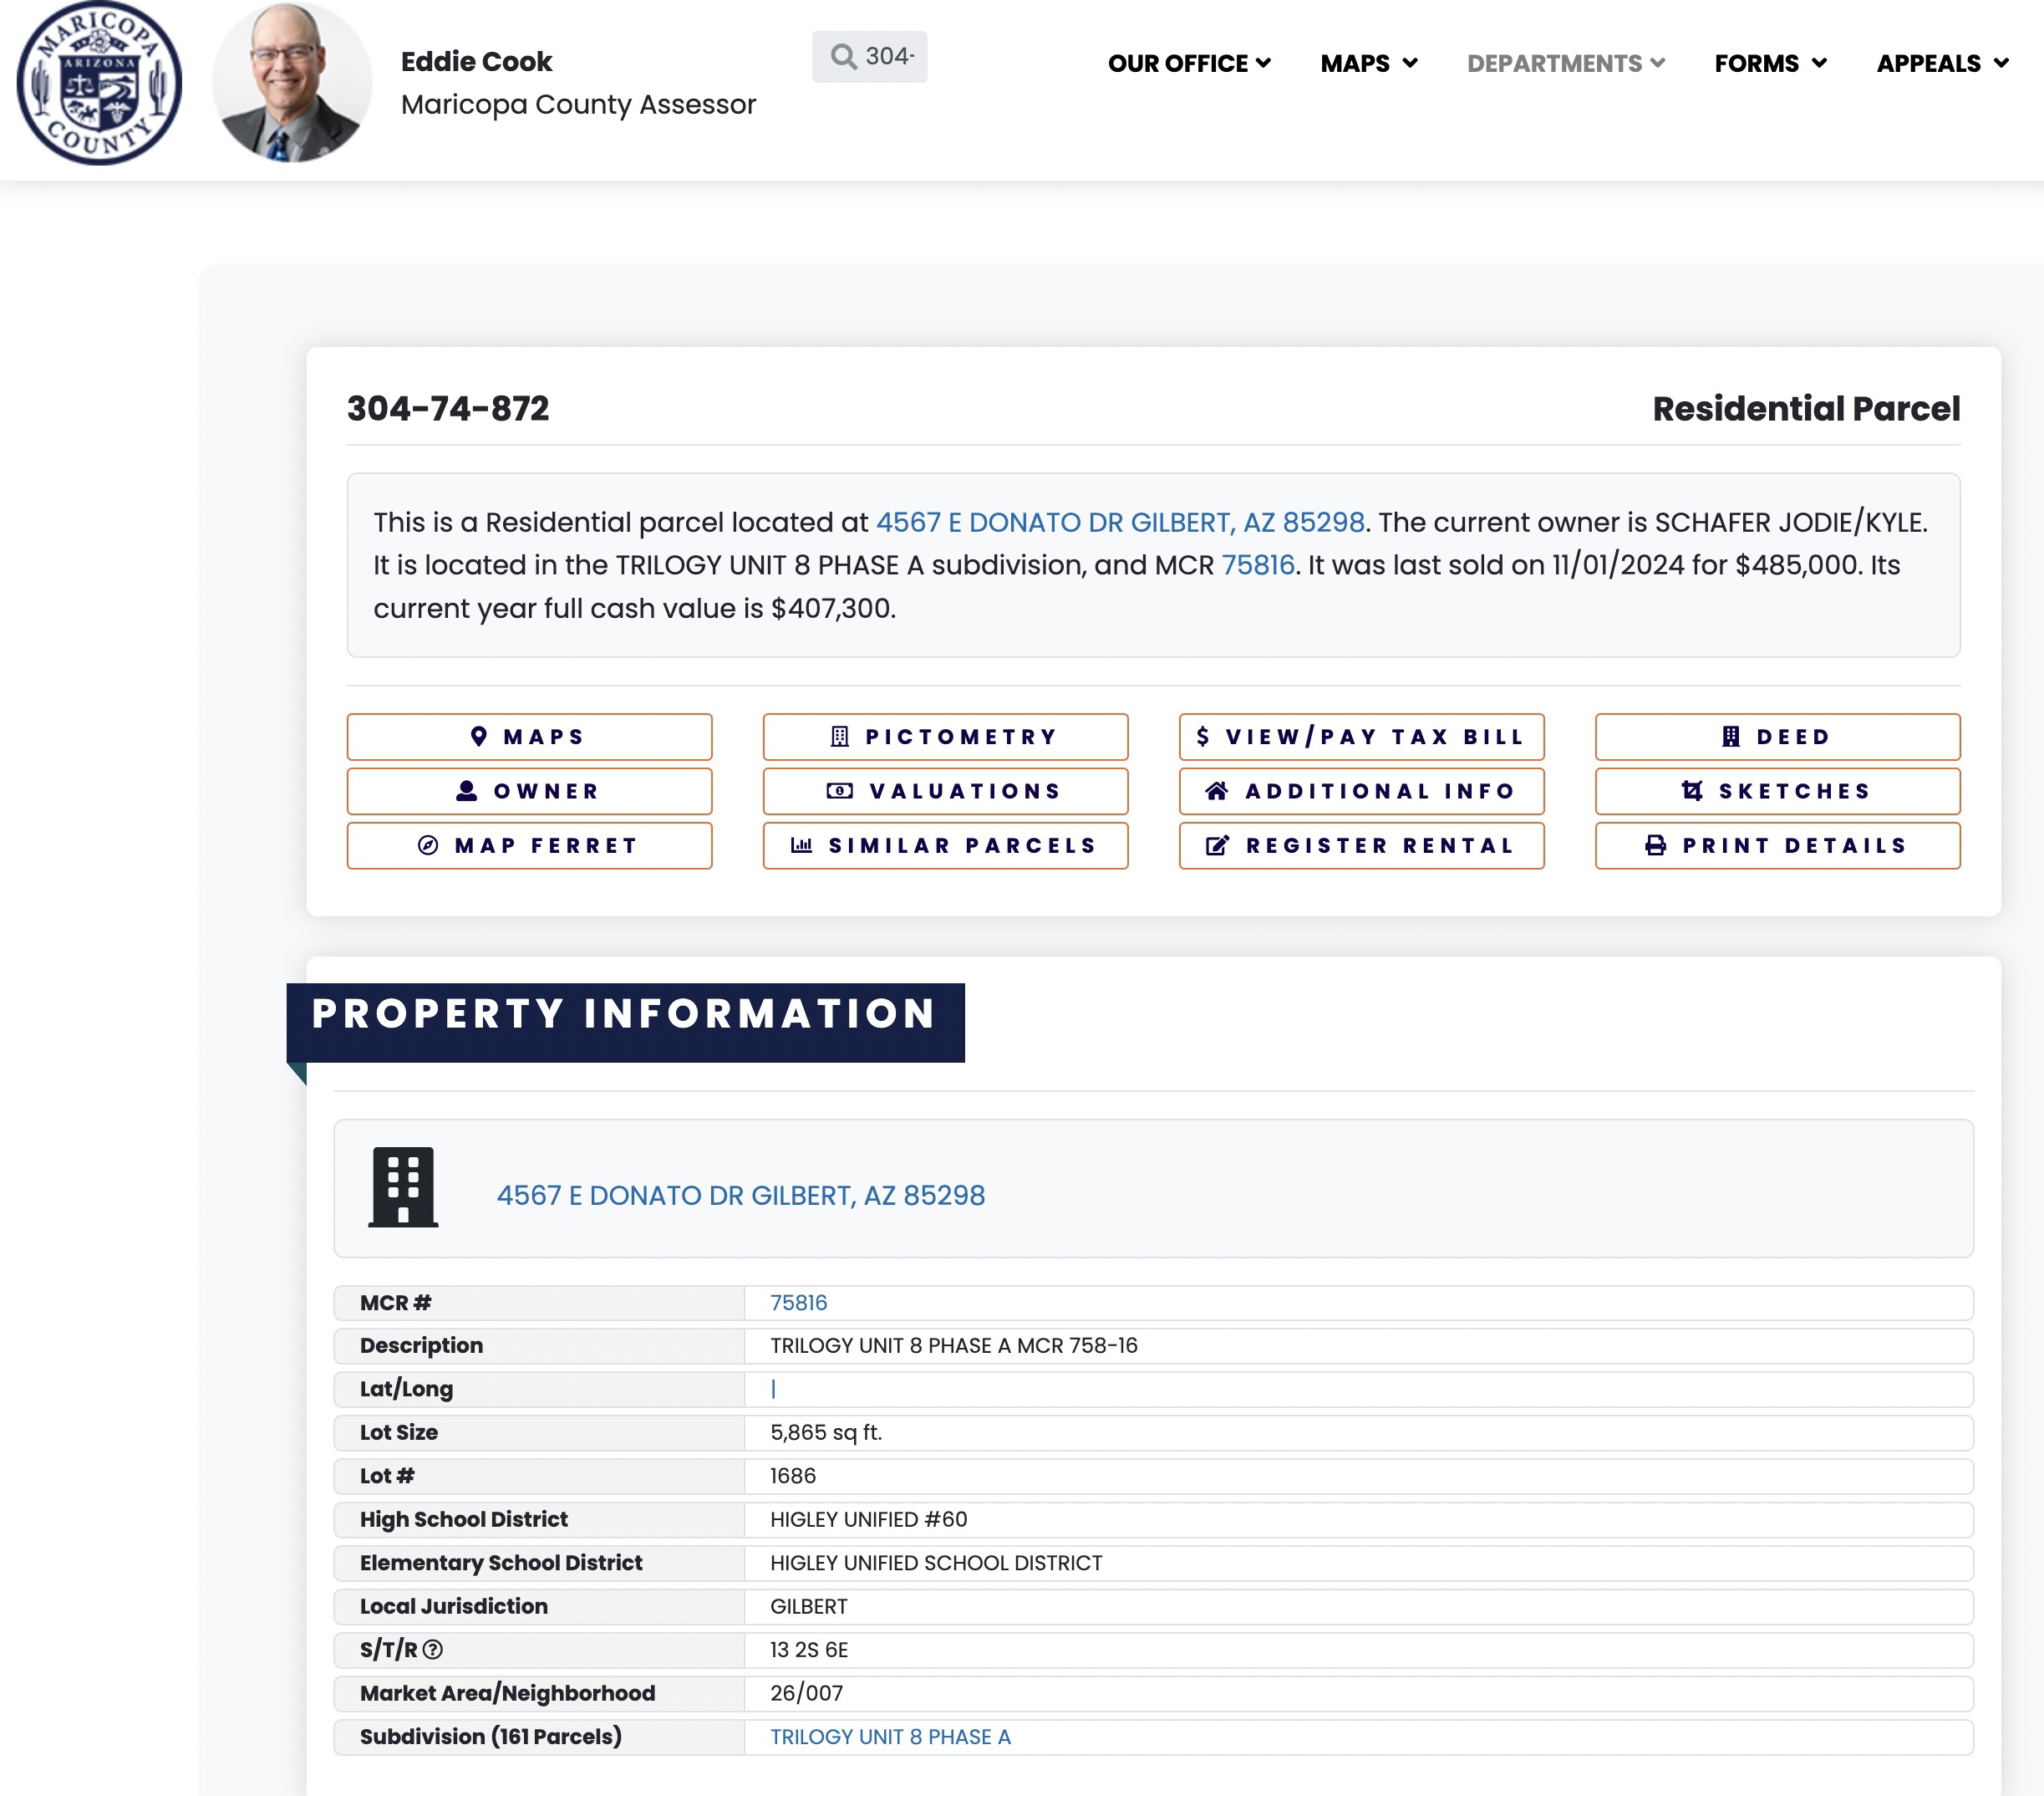The width and height of the screenshot is (2044, 1796).
Task: Click the Property Information banner
Action: coord(625,1022)
